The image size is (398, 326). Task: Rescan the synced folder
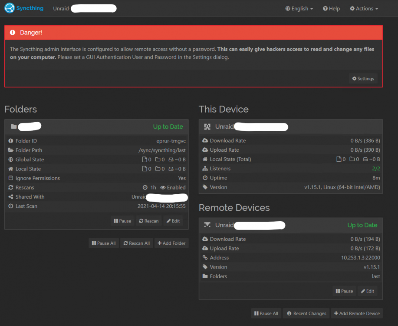tap(149, 221)
